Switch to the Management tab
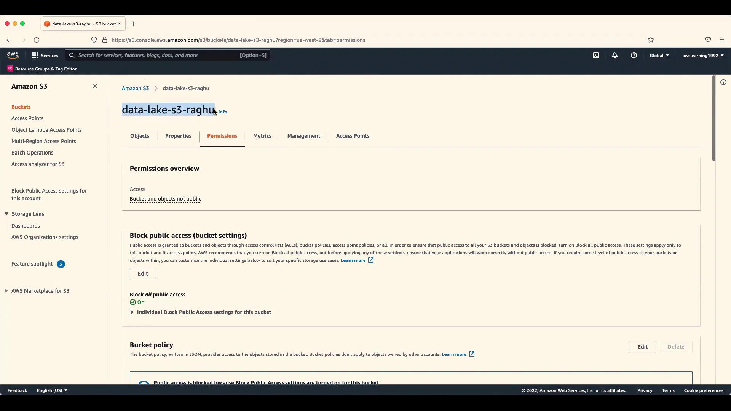Viewport: 731px width, 411px height. 303,136
